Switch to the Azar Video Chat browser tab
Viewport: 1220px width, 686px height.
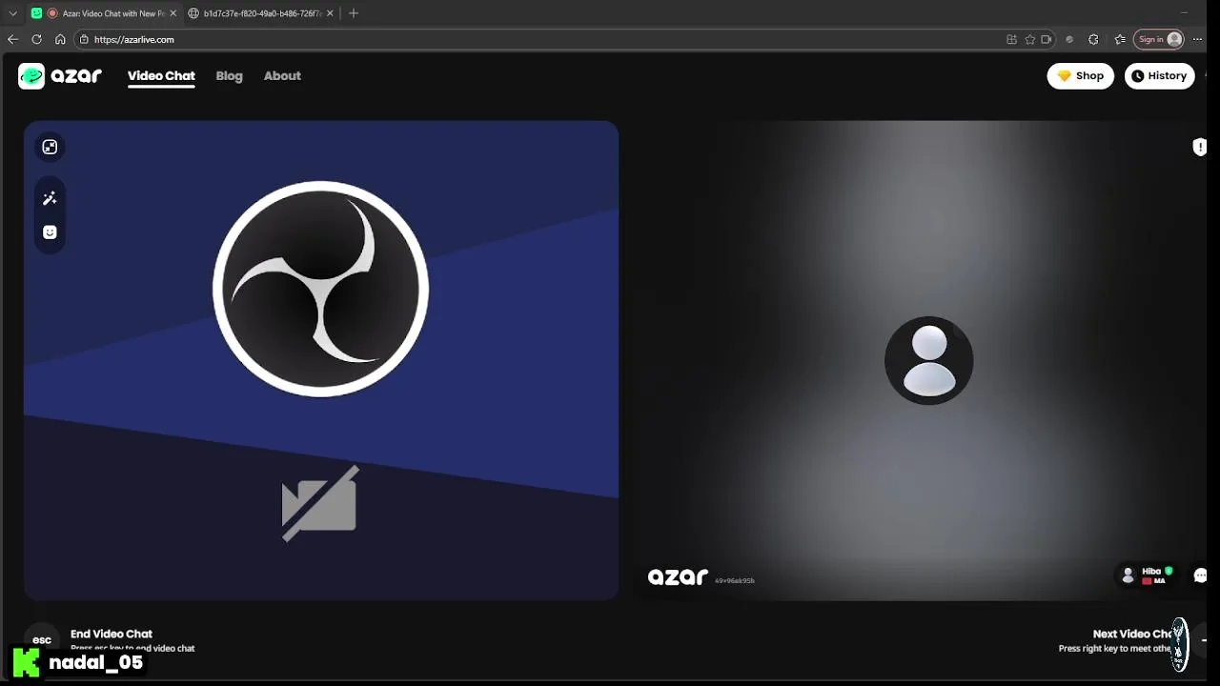[x=105, y=13]
